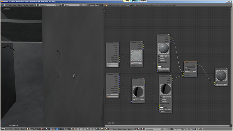This screenshot has height=131, width=233.
Task: Click the preview toggle icon on Output node
Action: point(226,69)
